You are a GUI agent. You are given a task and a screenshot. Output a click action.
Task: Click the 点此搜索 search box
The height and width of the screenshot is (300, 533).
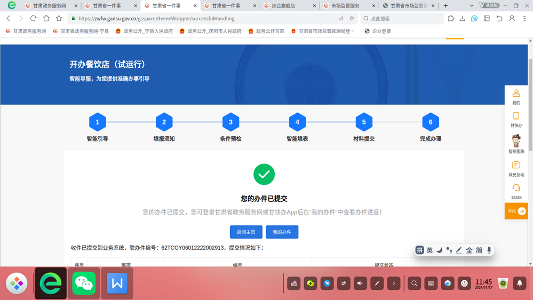click(402, 18)
